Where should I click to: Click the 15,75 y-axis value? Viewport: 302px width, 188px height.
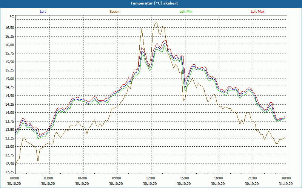pyautogui.click(x=10, y=53)
